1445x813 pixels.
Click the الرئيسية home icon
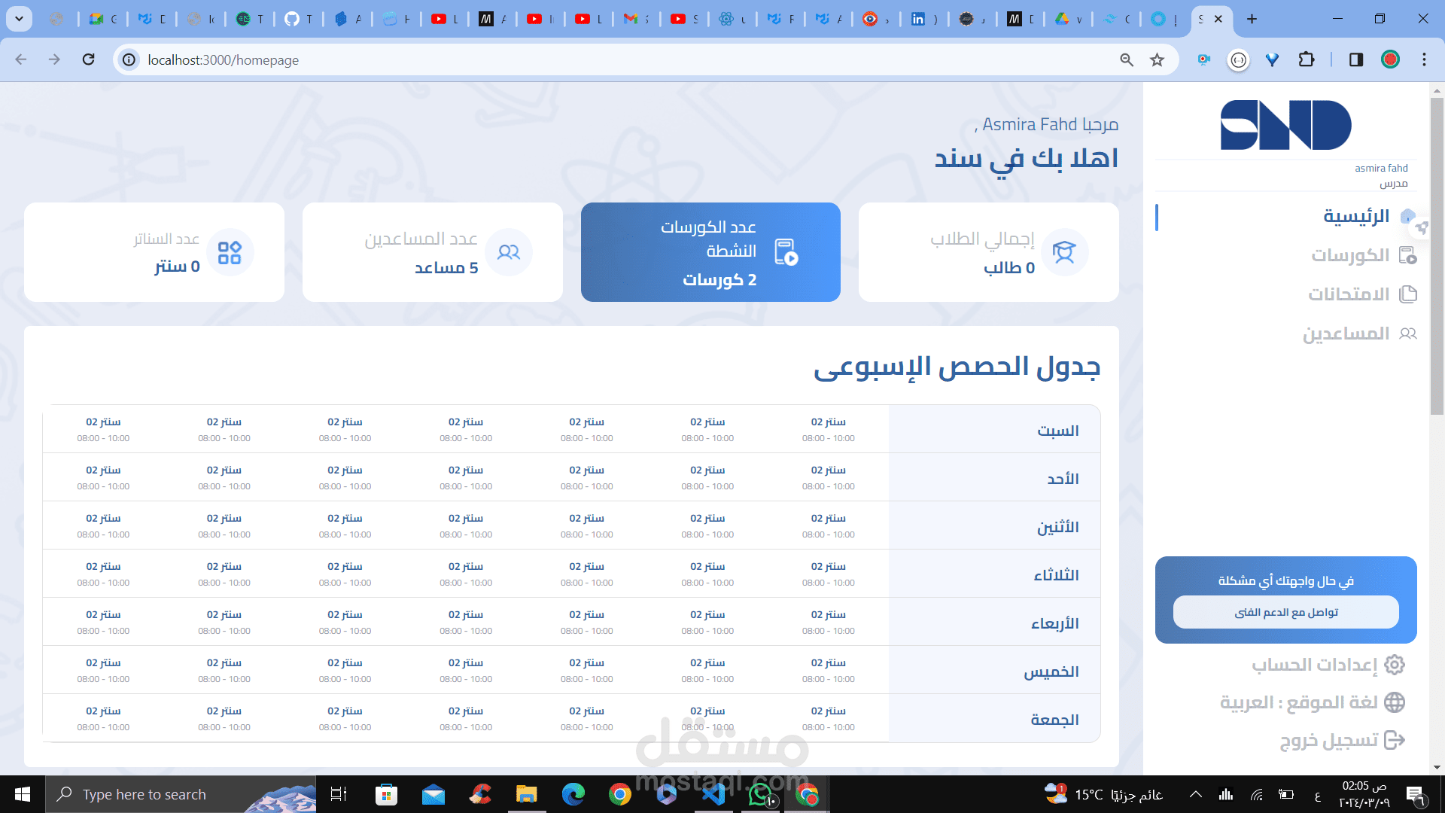(1407, 216)
